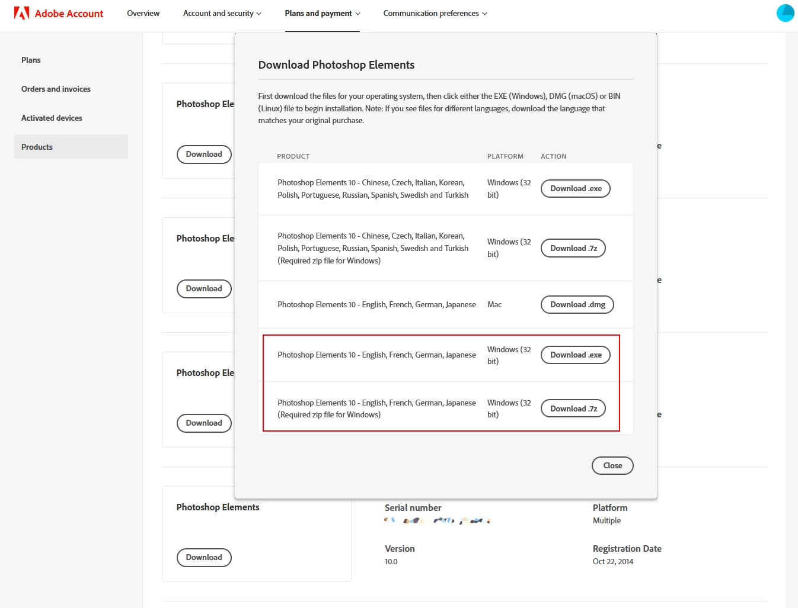Click Download on second Photoshop Elements card
798x608 pixels.
[204, 289]
